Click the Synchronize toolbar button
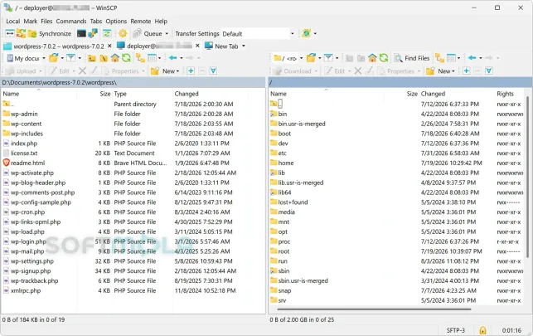 (x=50, y=33)
